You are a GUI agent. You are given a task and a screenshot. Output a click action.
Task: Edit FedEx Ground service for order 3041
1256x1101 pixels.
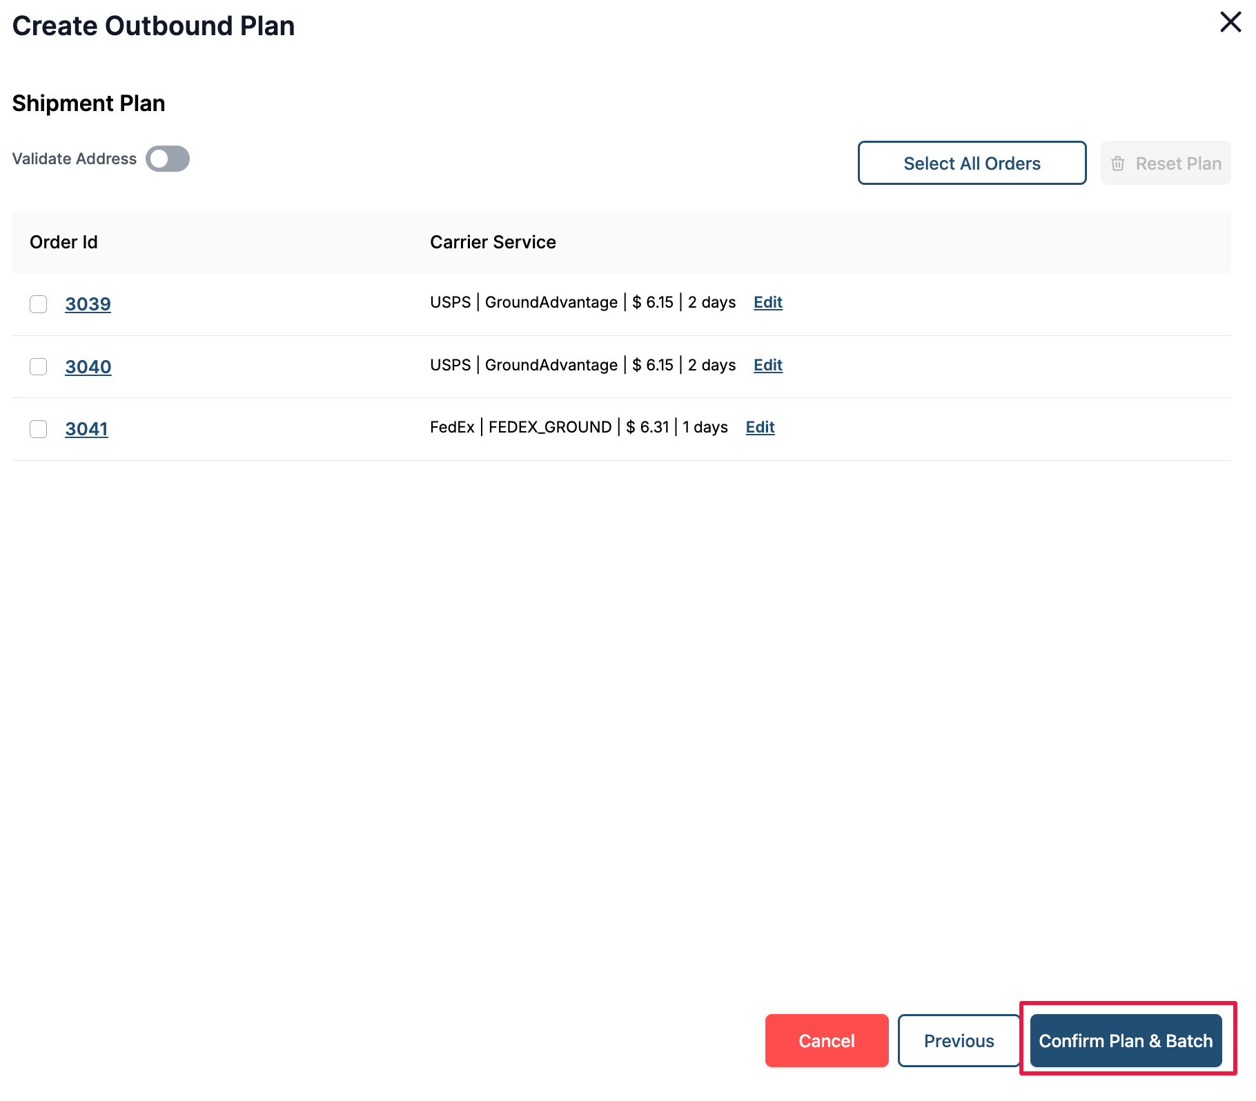pyautogui.click(x=760, y=427)
